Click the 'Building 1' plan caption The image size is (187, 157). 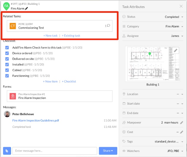(x=153, y=85)
